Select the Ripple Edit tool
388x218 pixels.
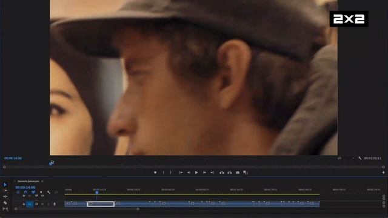(5, 197)
